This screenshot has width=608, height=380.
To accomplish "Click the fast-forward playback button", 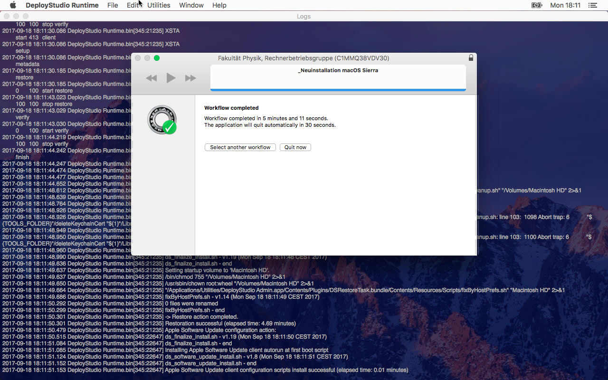I will click(x=190, y=78).
